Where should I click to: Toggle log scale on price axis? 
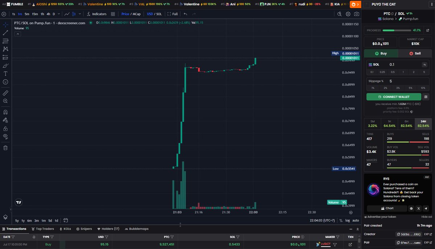pyautogui.click(x=348, y=220)
